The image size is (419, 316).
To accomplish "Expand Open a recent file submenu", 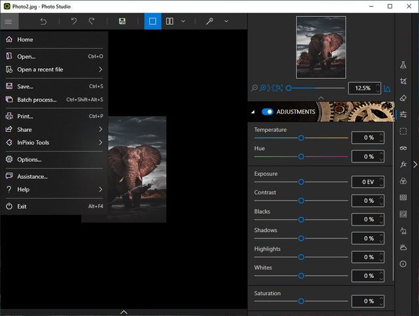I will click(x=100, y=69).
